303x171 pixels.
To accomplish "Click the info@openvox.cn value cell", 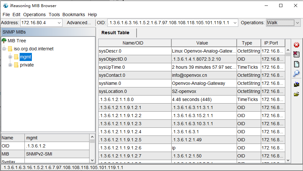I will click(x=204, y=75).
